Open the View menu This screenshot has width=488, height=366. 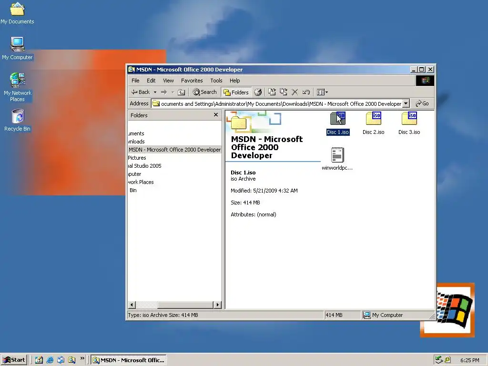click(x=168, y=81)
